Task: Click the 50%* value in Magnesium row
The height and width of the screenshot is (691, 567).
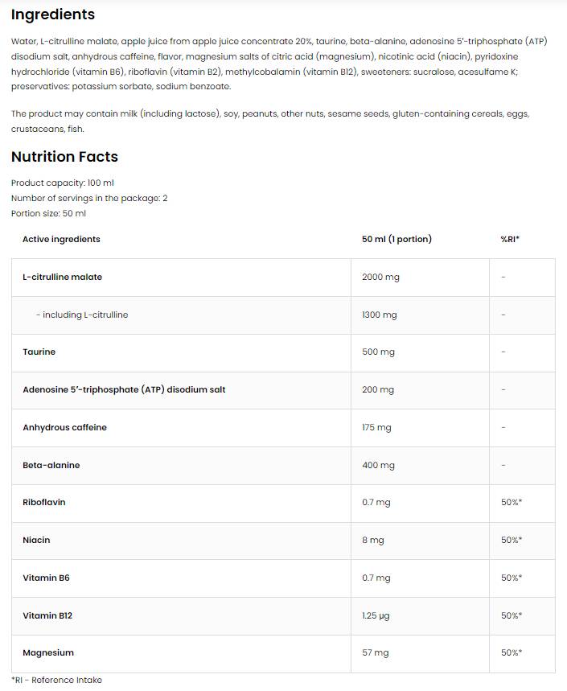Action: click(512, 652)
